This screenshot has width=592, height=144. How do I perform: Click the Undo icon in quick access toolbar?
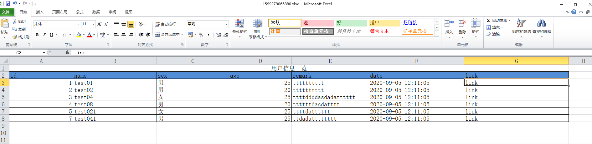tap(15, 3)
